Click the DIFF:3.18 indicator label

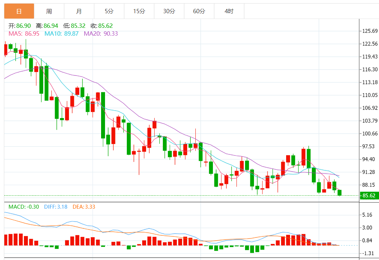[56, 207]
